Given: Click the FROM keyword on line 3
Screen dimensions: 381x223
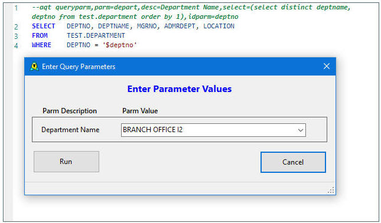Looking at the screenshot, I should coord(40,35).
